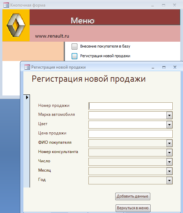Click the Кнопочная форма window form icon
The image size is (183, 213).
point(6,5)
